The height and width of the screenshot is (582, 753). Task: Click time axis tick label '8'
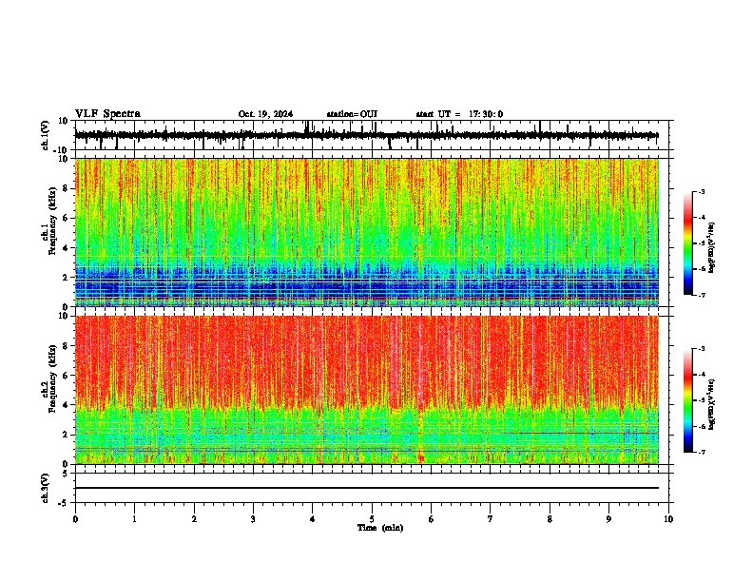point(550,519)
